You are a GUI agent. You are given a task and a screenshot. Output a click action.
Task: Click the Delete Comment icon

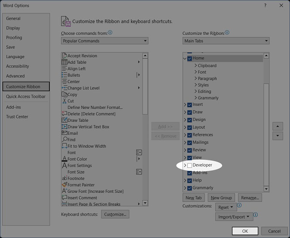click(x=64, y=114)
